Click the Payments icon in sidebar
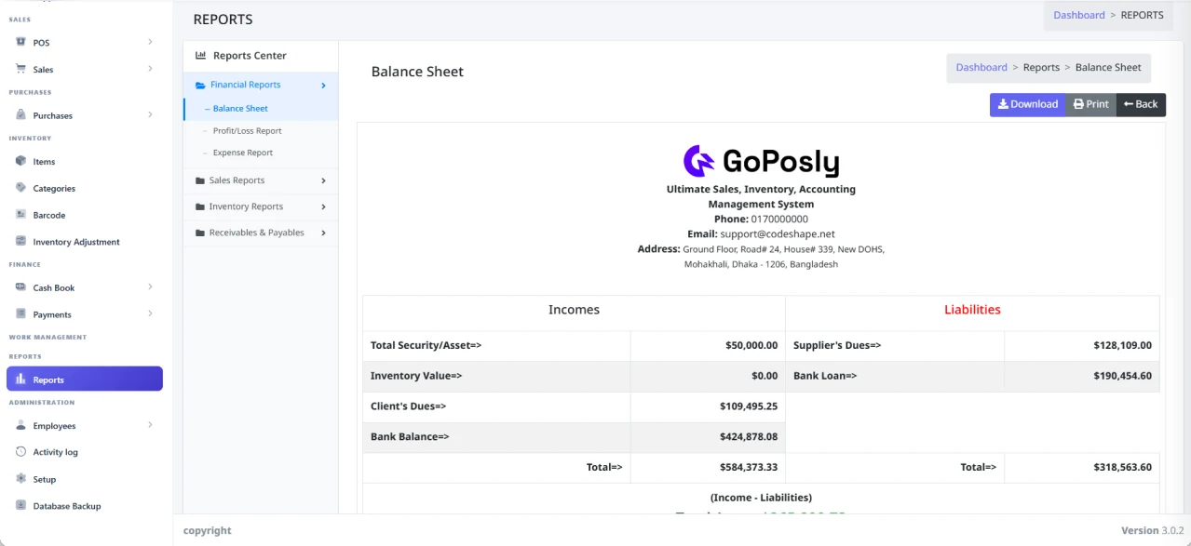Image resolution: width=1191 pixels, height=546 pixels. click(20, 314)
